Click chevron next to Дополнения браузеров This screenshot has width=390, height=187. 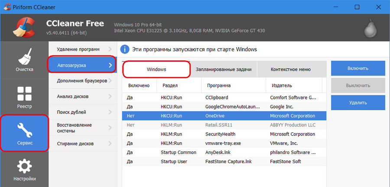point(110,81)
